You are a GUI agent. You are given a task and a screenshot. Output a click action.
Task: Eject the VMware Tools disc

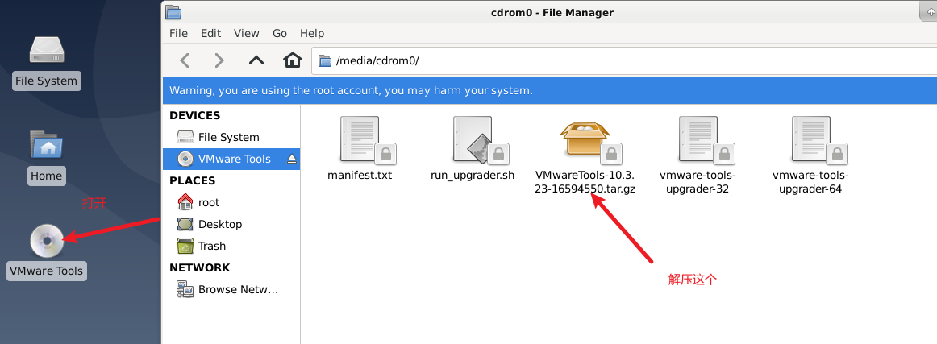coord(292,160)
